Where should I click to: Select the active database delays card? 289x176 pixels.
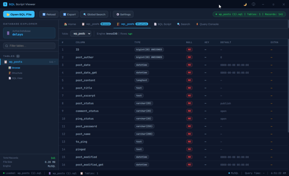(29, 33)
